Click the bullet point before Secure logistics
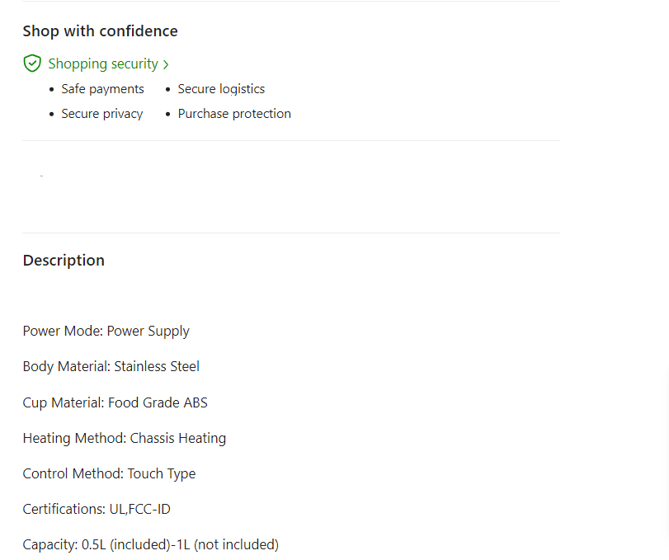Image resolution: width=669 pixels, height=560 pixels. (168, 89)
